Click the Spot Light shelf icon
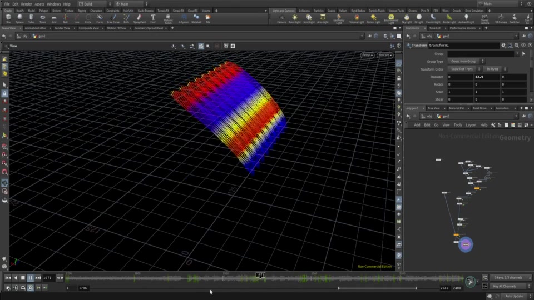The height and width of the screenshot is (300, 534). click(309, 18)
